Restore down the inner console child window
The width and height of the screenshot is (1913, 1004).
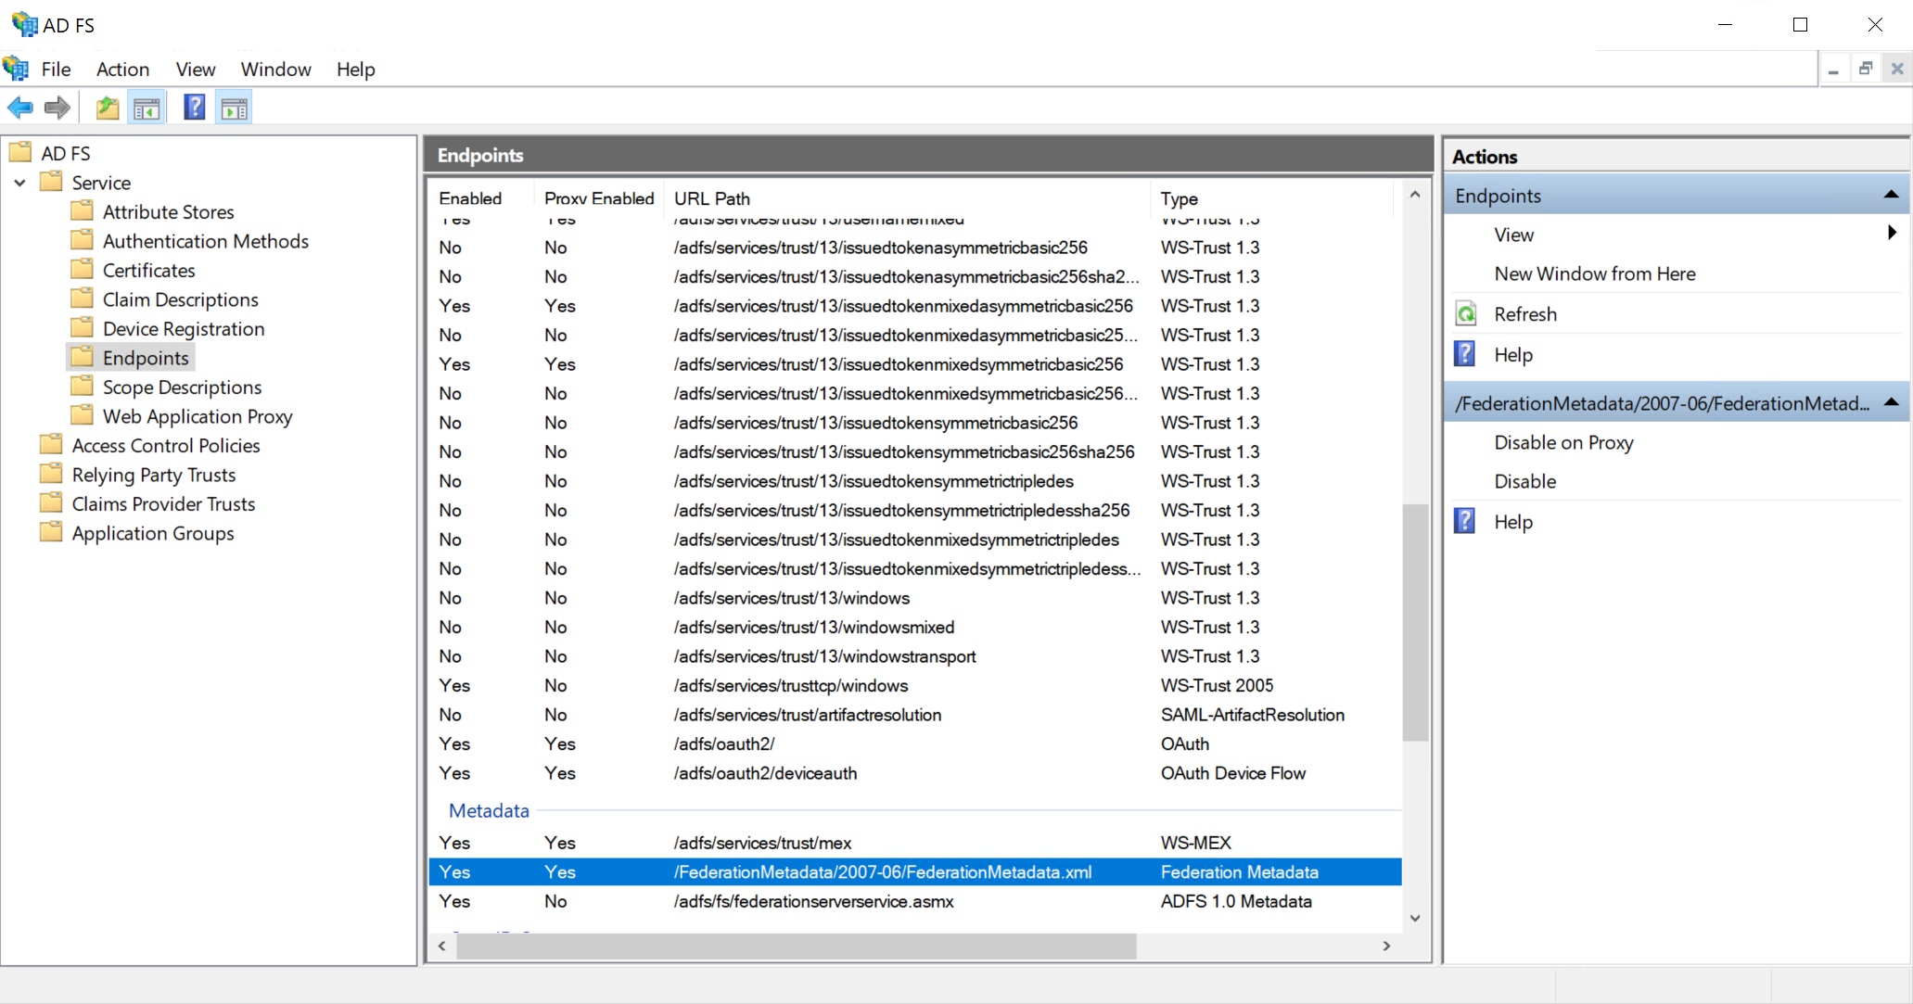1866,69
